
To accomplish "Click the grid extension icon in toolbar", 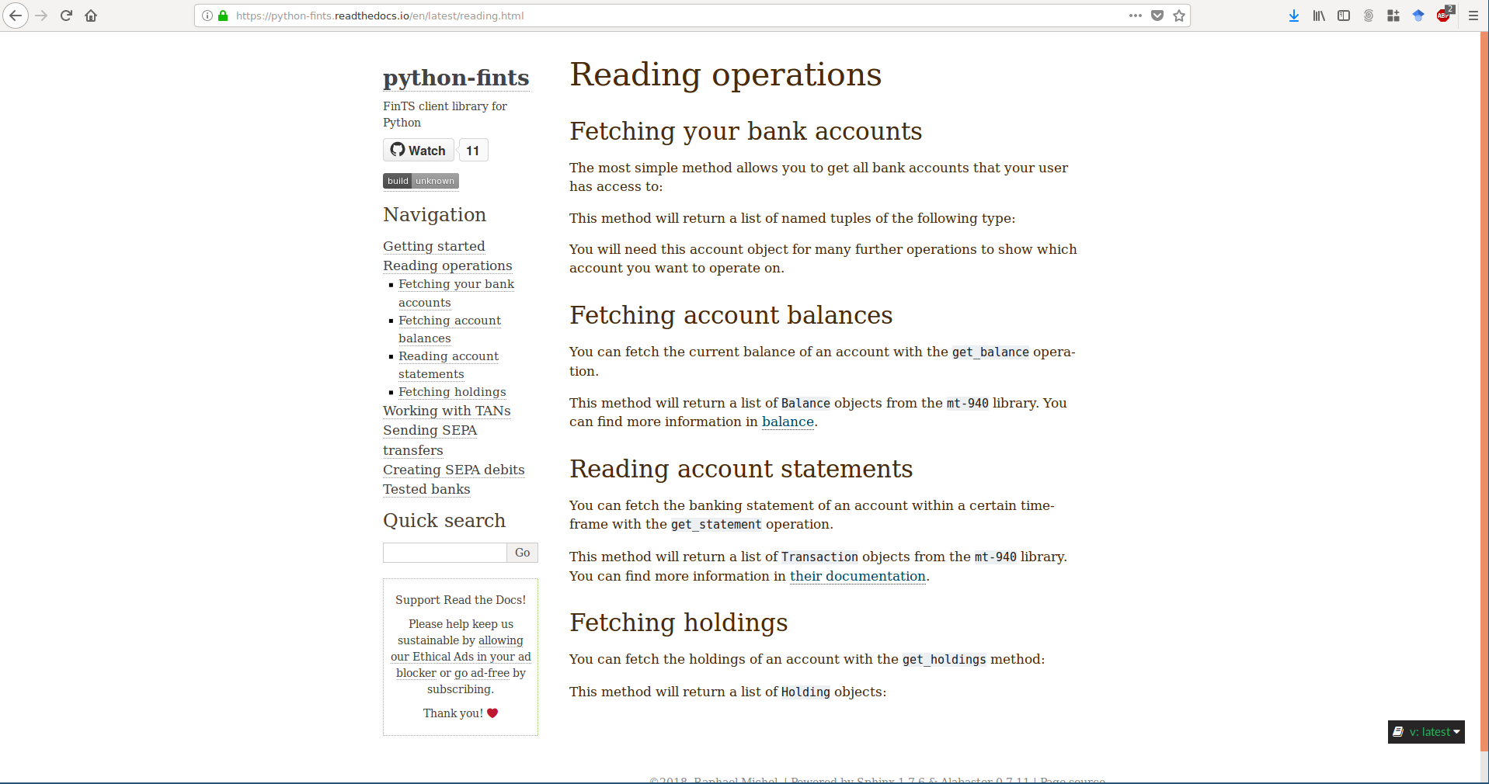I will pos(1393,16).
